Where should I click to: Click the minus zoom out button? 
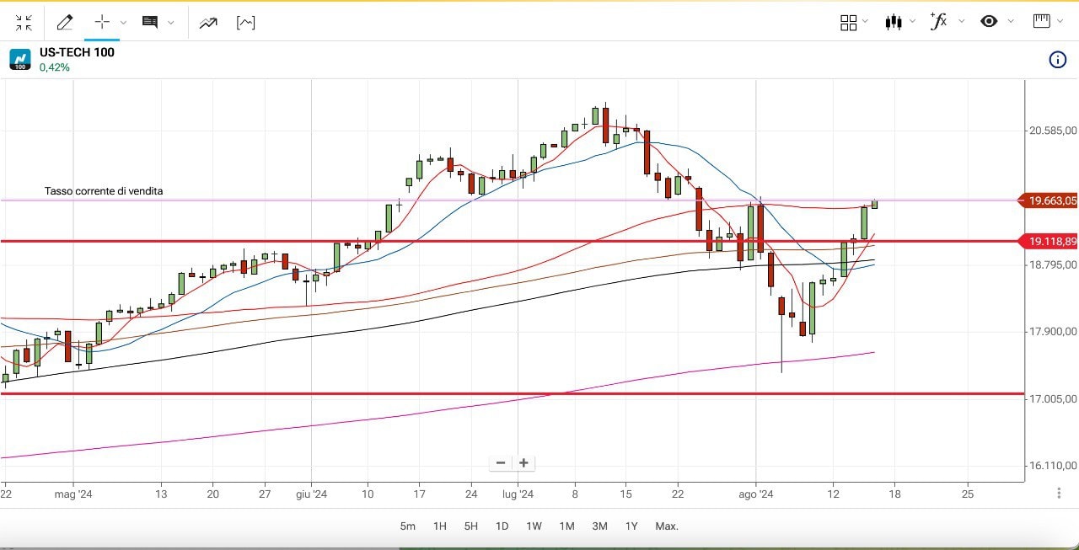(501, 462)
